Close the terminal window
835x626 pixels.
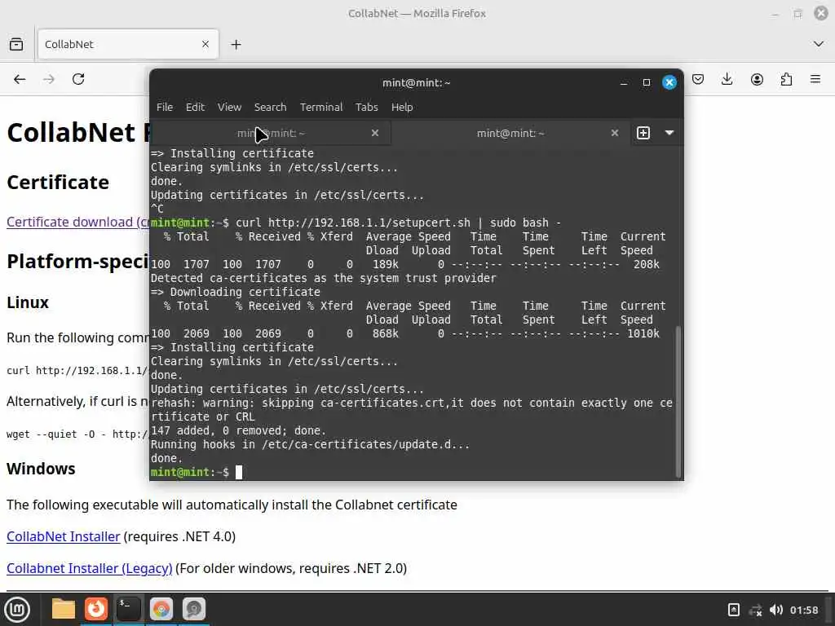tap(669, 82)
